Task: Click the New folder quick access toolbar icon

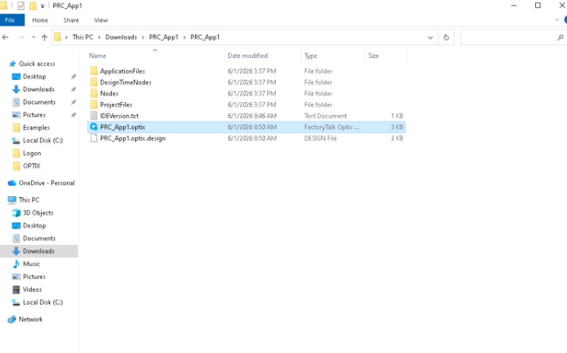Action: [32, 6]
